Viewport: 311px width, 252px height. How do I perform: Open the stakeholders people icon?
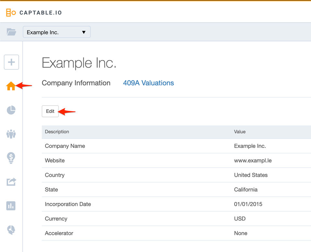(11, 134)
